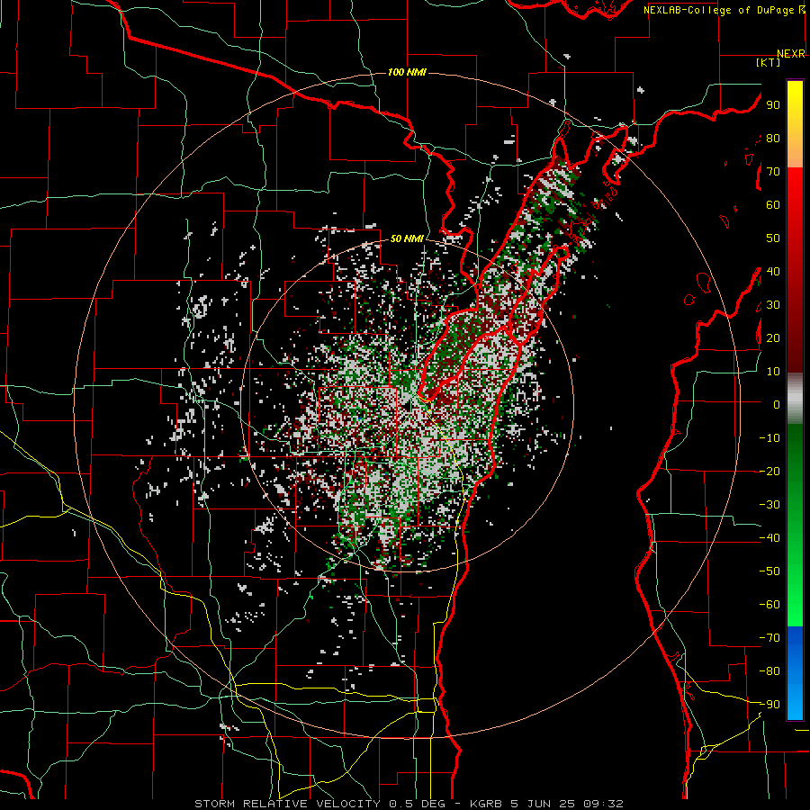Click the -80 value on velocity scale
The image size is (810, 810).
769,671
